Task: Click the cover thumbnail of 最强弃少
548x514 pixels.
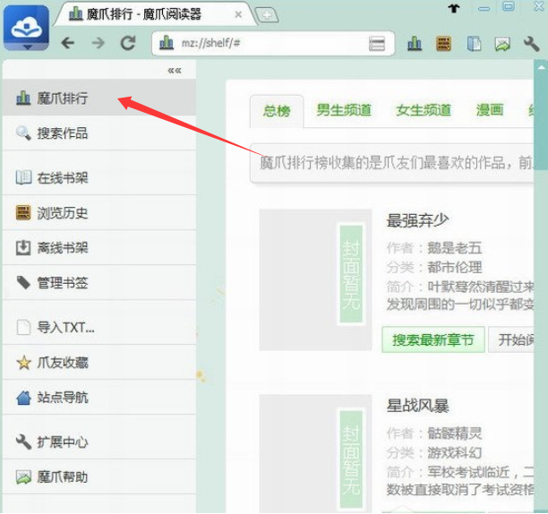Action: pyautogui.click(x=315, y=279)
